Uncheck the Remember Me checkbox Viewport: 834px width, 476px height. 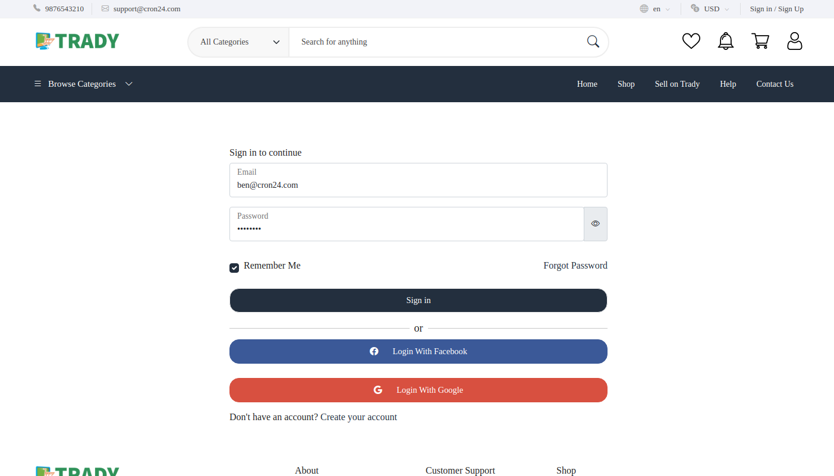[234, 268]
